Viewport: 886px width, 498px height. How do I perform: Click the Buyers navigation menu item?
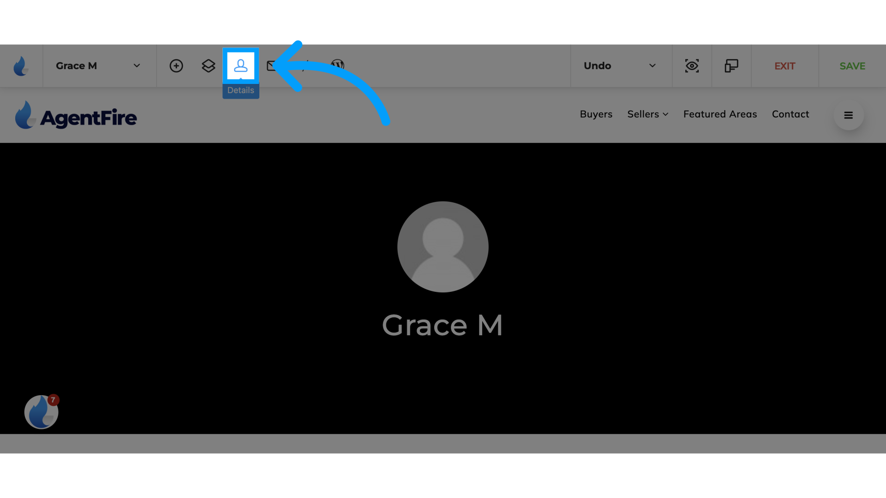(x=596, y=114)
